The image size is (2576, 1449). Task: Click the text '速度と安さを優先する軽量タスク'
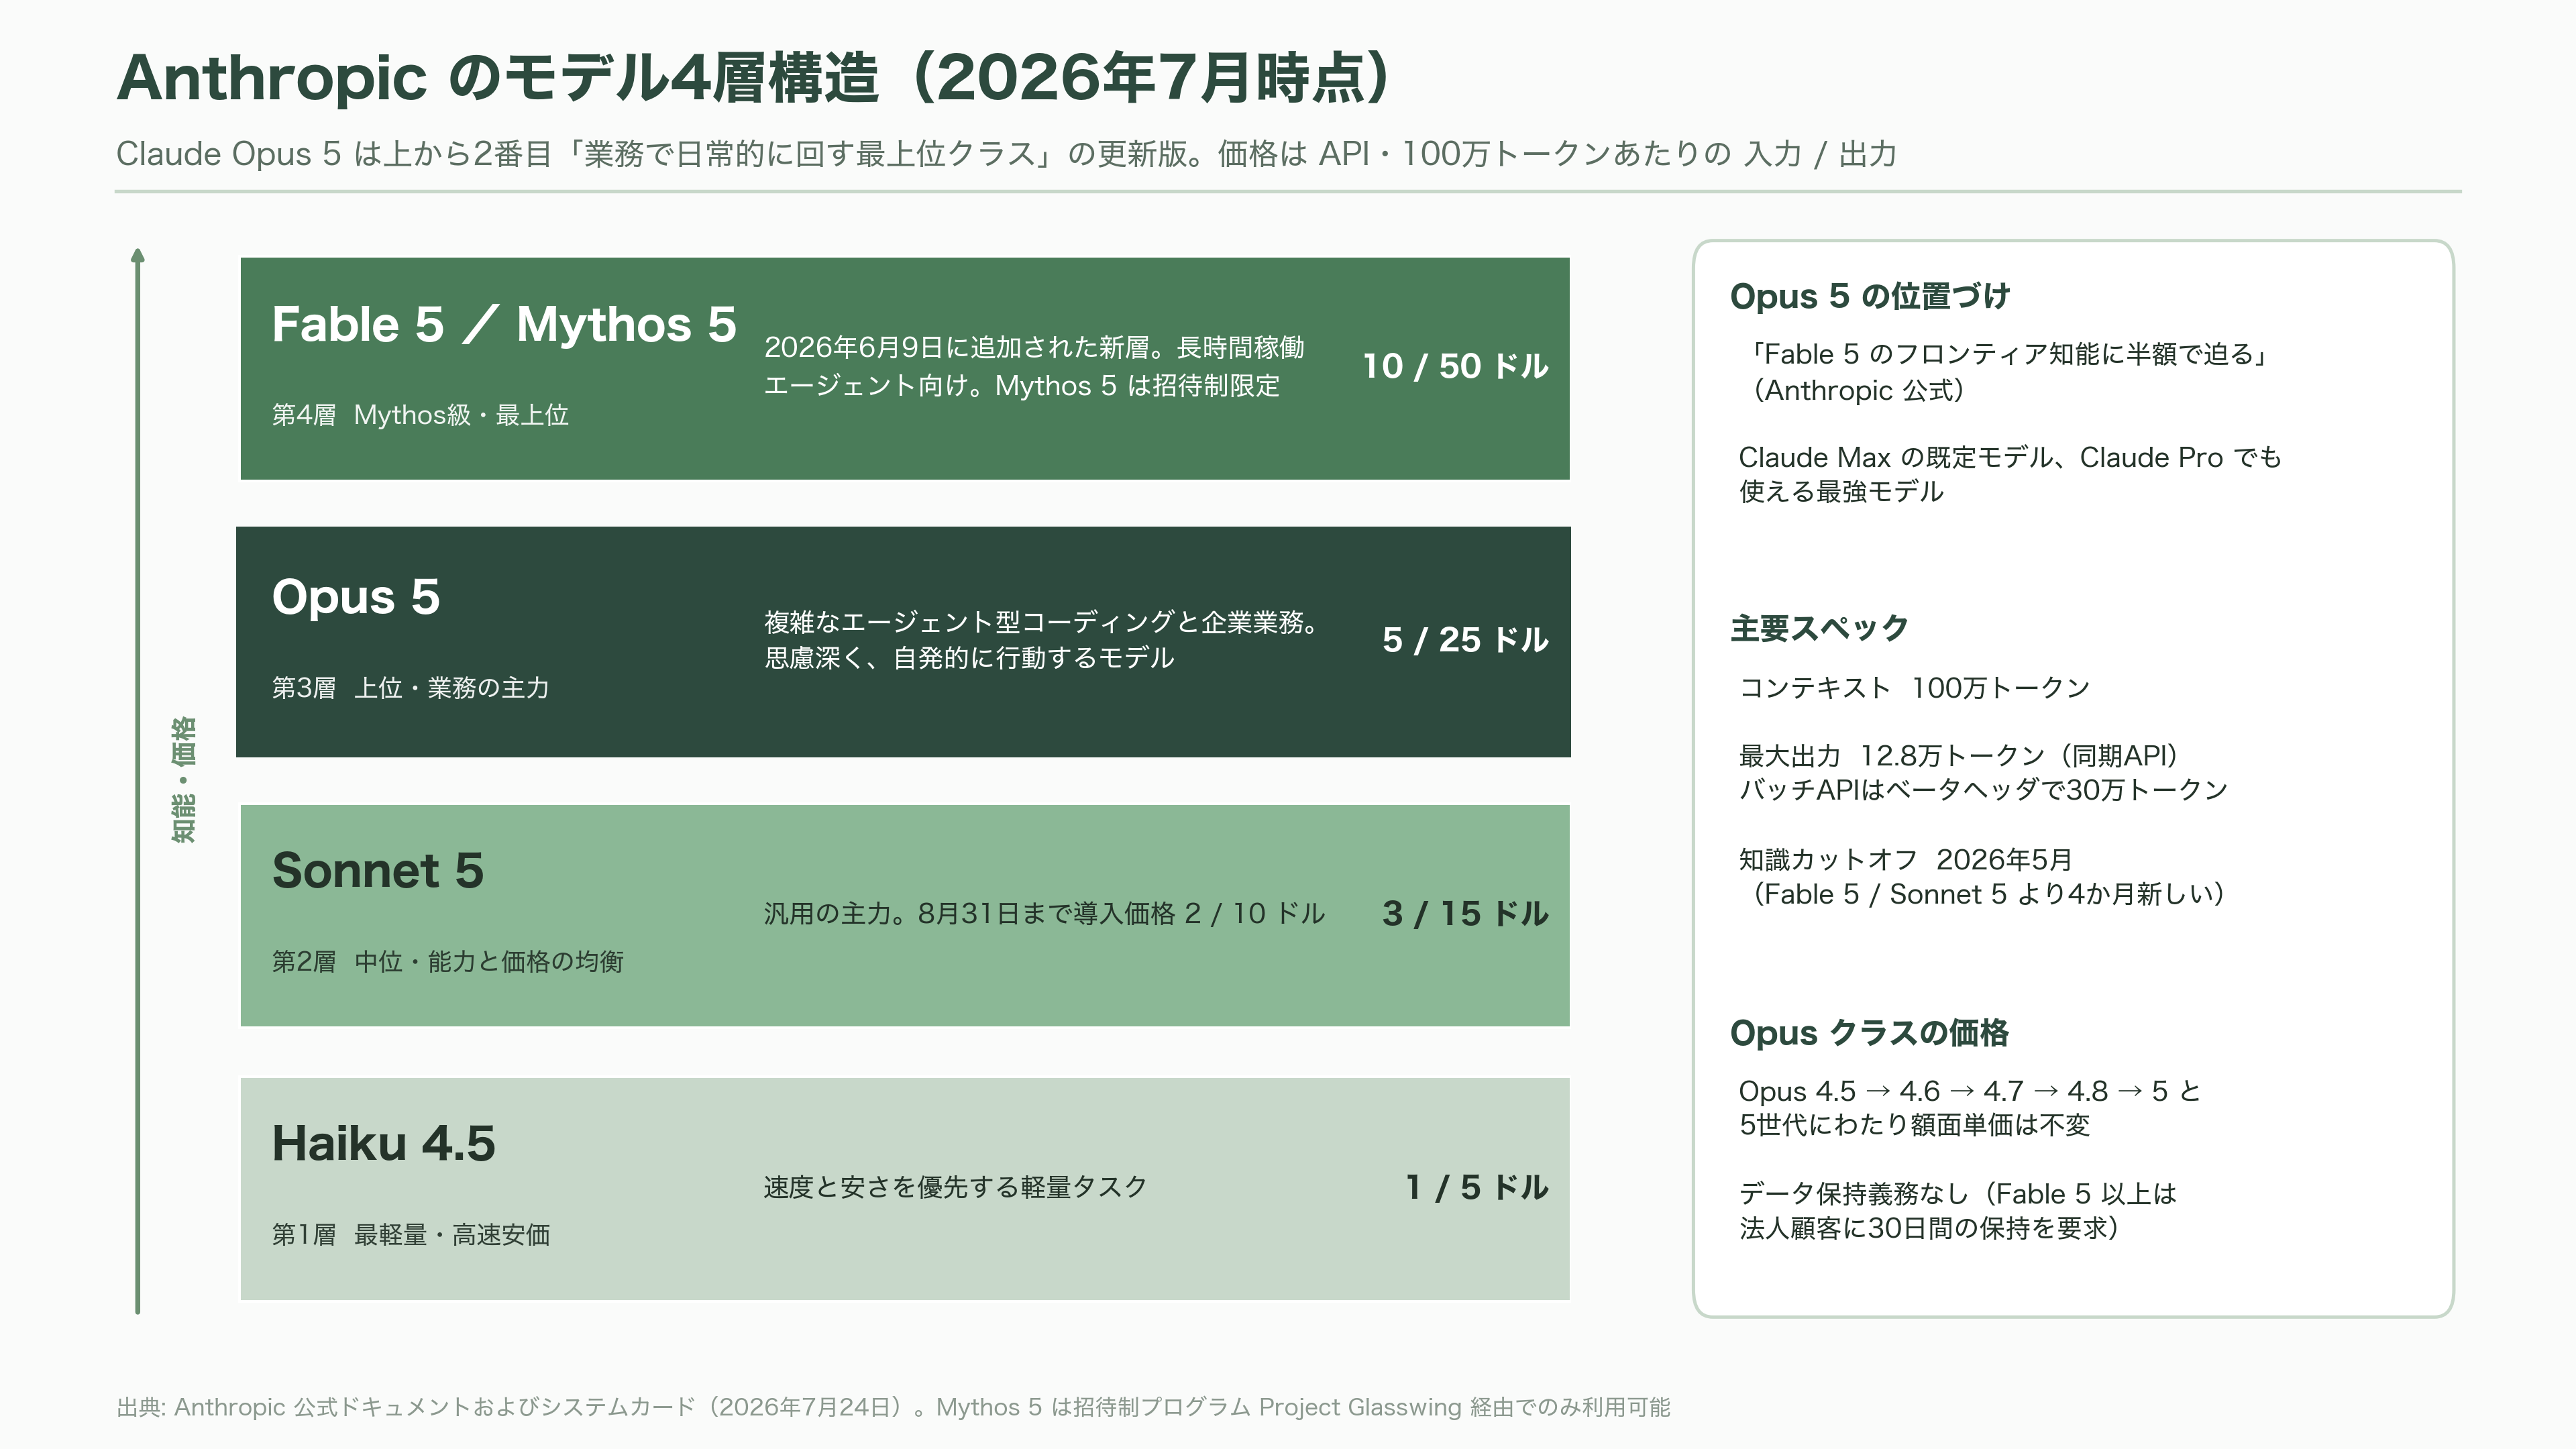pos(955,1187)
